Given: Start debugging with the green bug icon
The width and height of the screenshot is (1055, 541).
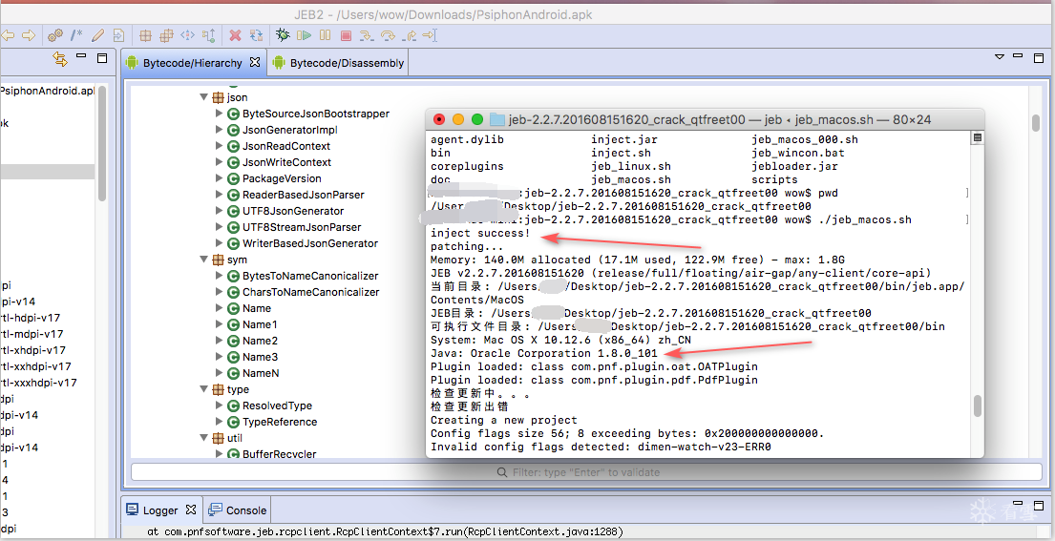Looking at the screenshot, I should pyautogui.click(x=284, y=35).
